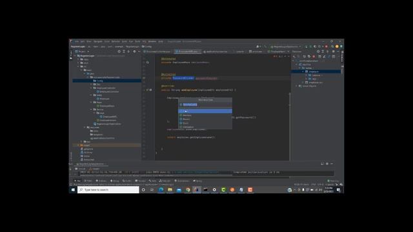This screenshot has height=232, width=413.
Task: Click the class name field in the popup
Action: (x=205, y=104)
